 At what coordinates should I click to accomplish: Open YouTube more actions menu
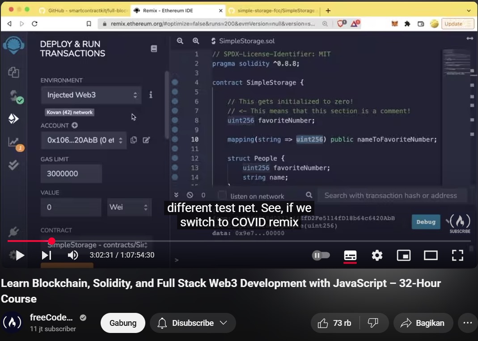(468, 323)
